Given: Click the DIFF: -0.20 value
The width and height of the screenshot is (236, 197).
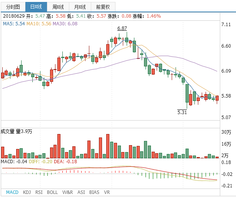Looking at the screenshot, I should coord(40,162).
